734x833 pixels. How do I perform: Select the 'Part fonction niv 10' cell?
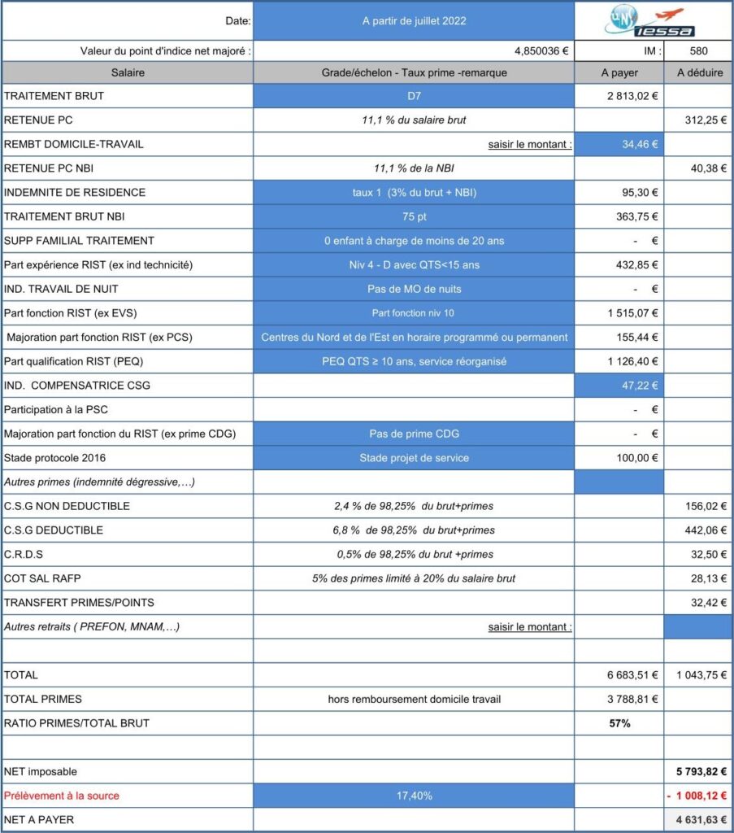pos(414,313)
